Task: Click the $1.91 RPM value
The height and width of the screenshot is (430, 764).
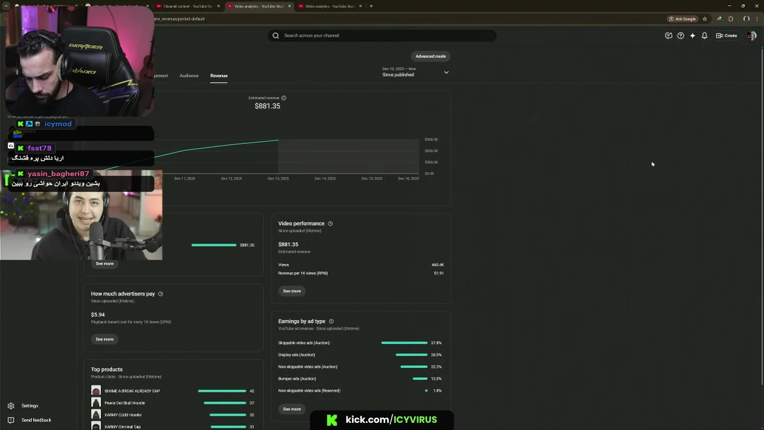Action: pos(439,273)
